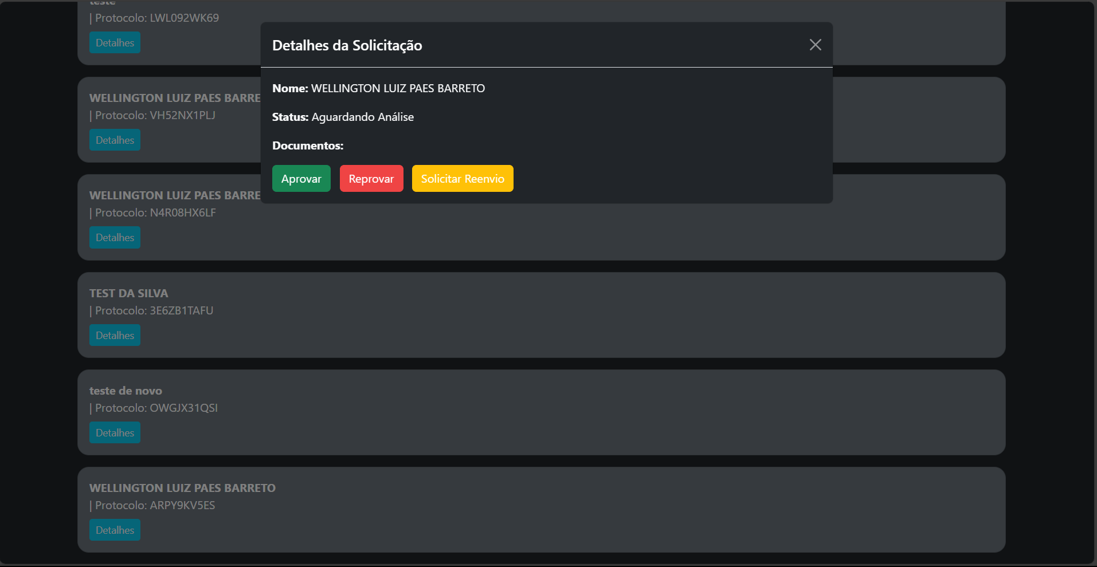The width and height of the screenshot is (1097, 567).
Task: Click the teste de novo card title
Action: [x=126, y=391]
